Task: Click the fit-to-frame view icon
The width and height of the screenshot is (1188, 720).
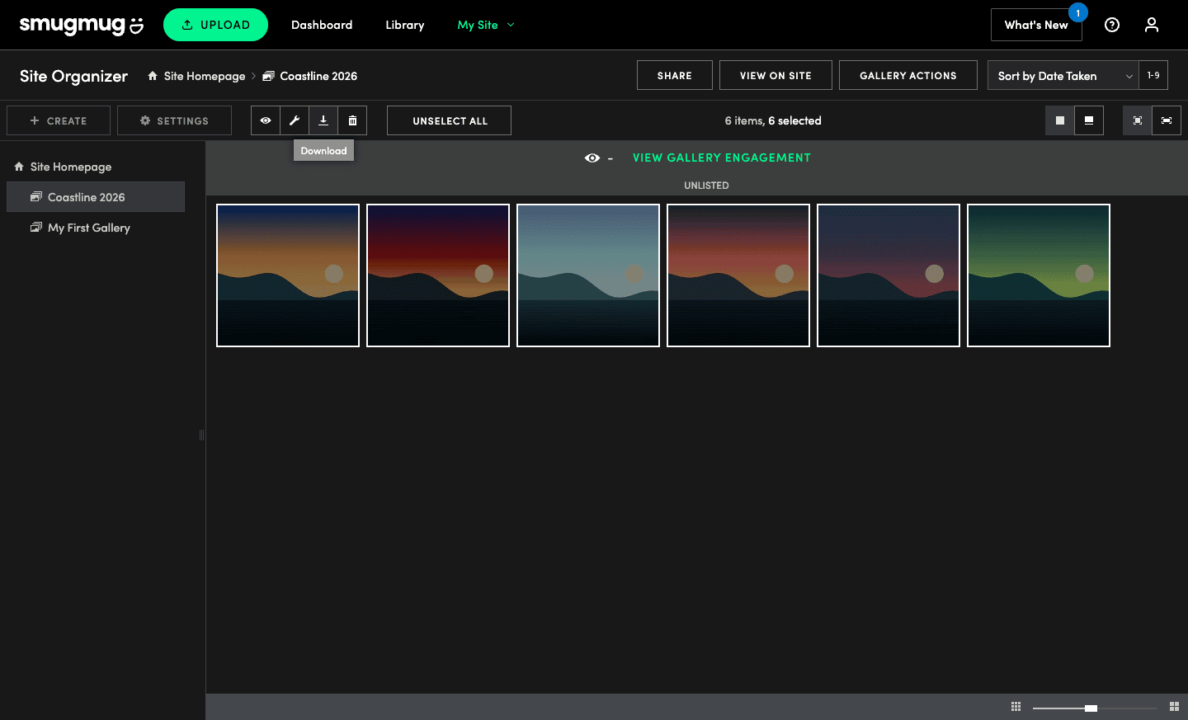Action: click(1138, 120)
